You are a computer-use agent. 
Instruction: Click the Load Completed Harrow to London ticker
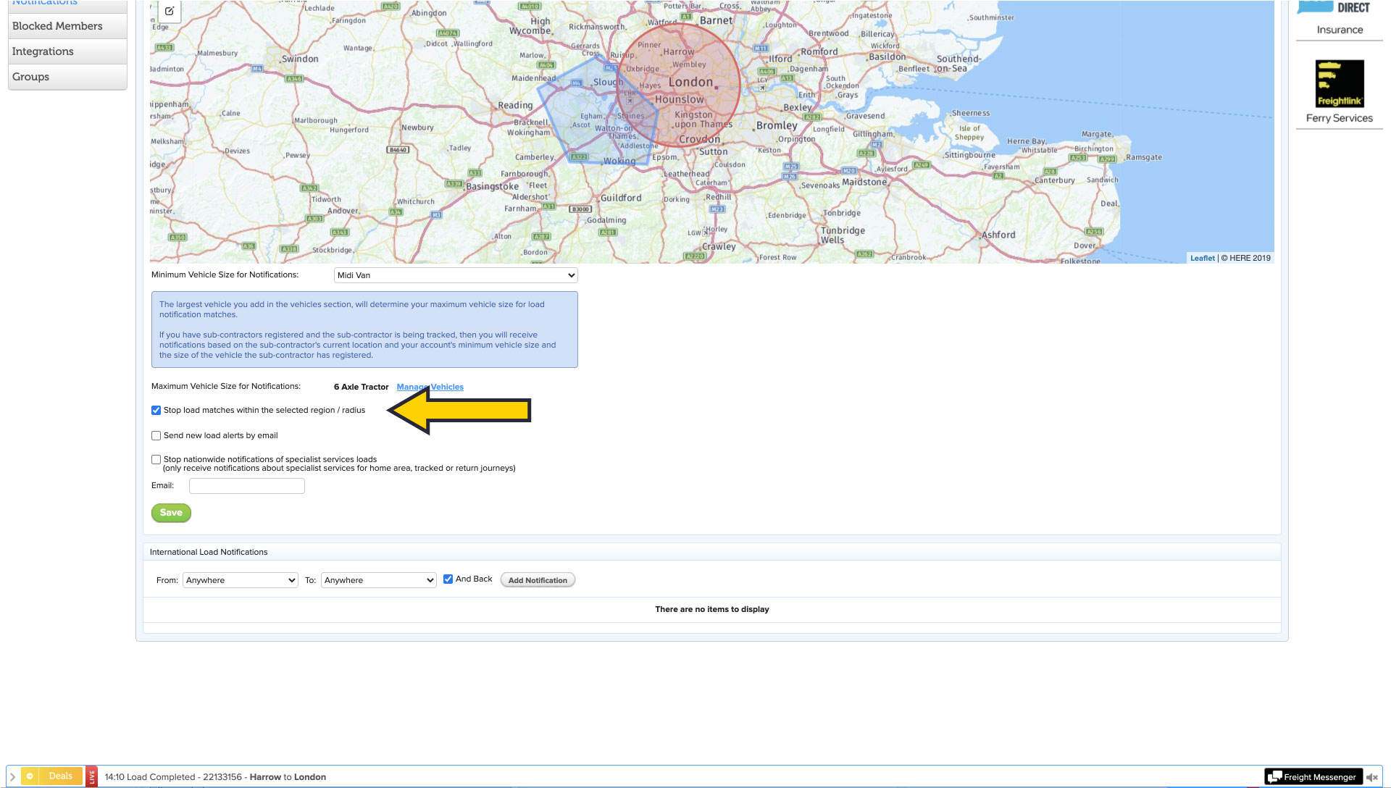point(215,777)
